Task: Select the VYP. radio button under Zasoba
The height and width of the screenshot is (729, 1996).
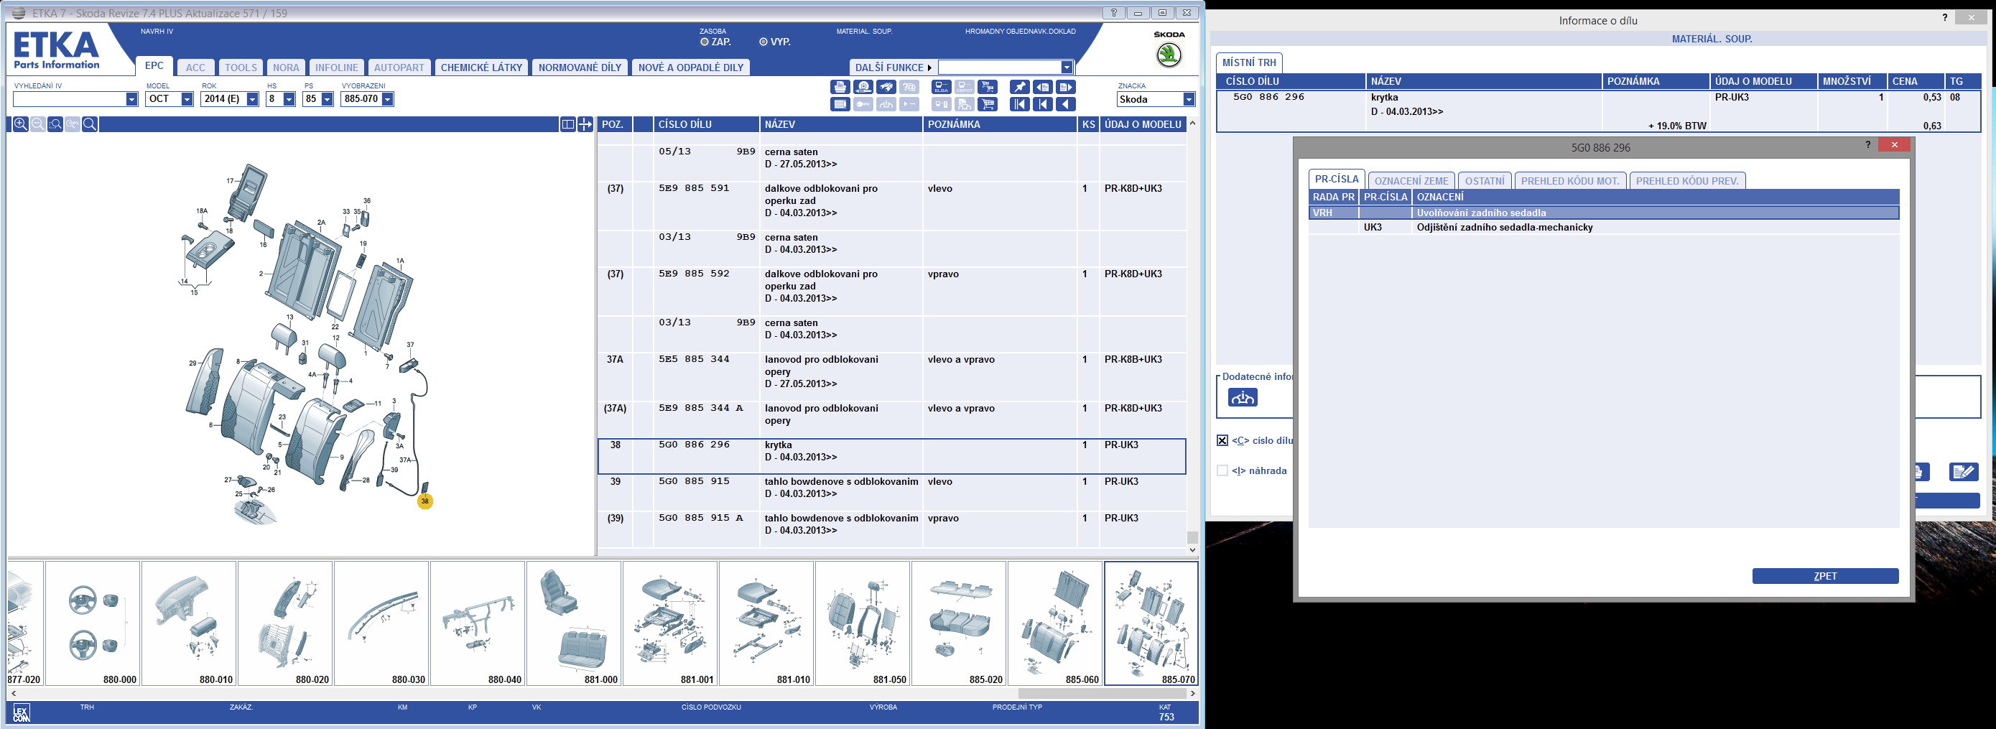Action: click(x=763, y=42)
